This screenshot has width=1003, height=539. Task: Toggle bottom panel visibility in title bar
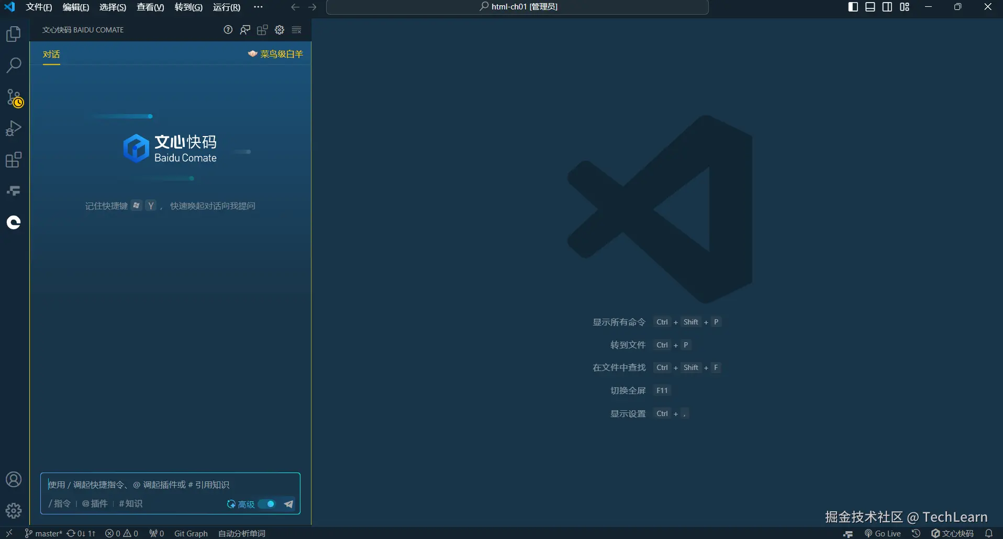coord(870,7)
